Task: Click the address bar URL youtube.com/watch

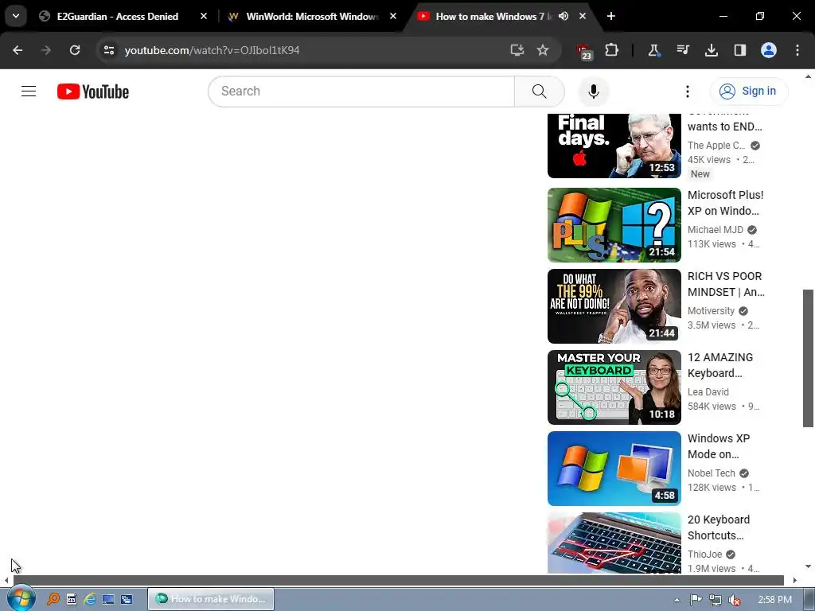Action: point(212,50)
